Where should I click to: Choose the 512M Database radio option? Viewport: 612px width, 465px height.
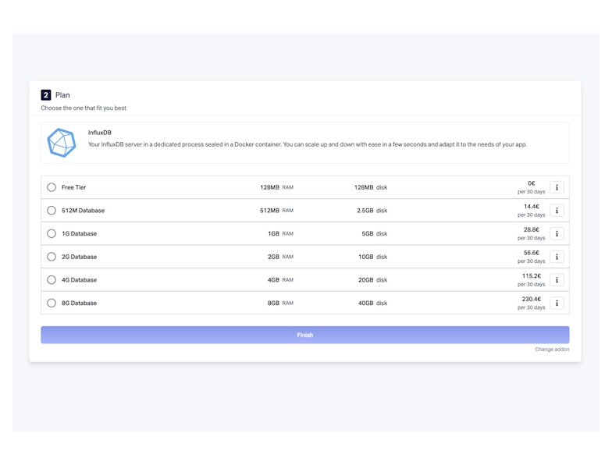pyautogui.click(x=52, y=211)
